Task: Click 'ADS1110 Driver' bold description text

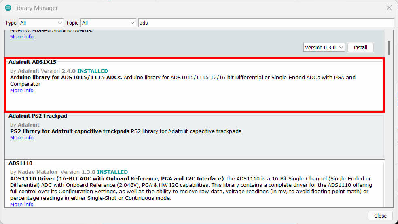Action: (x=117, y=178)
